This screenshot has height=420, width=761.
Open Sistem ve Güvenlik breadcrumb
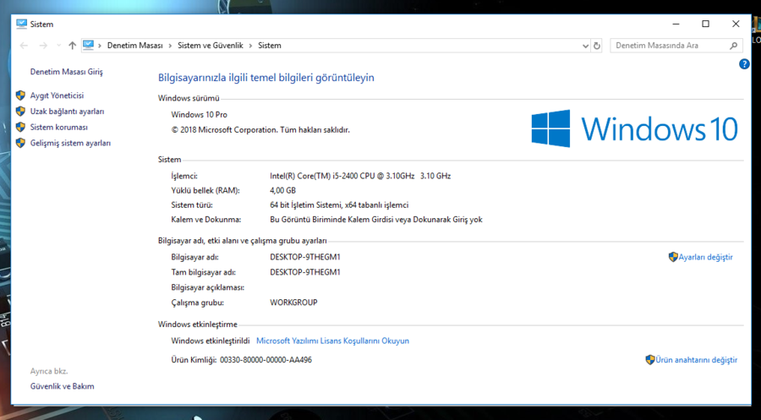[211, 46]
